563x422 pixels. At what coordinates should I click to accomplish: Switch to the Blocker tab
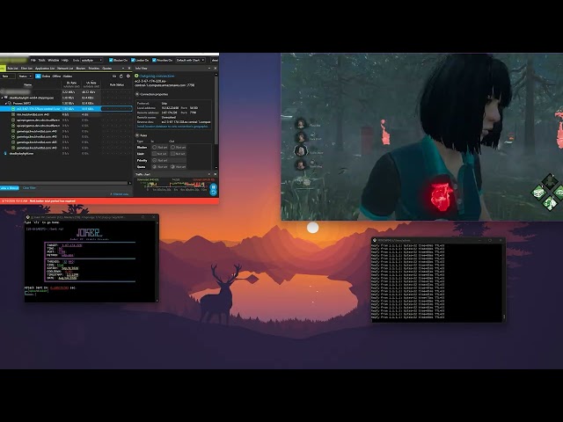click(x=81, y=69)
